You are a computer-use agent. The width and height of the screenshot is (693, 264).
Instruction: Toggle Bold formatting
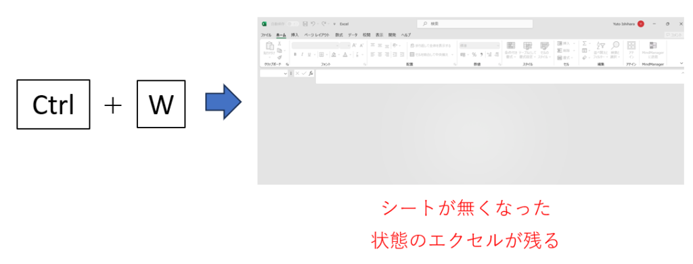(295, 55)
